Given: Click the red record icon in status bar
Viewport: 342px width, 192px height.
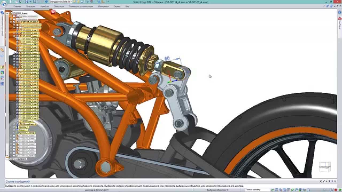Looking at the screenshot, I should [x=336, y=190].
